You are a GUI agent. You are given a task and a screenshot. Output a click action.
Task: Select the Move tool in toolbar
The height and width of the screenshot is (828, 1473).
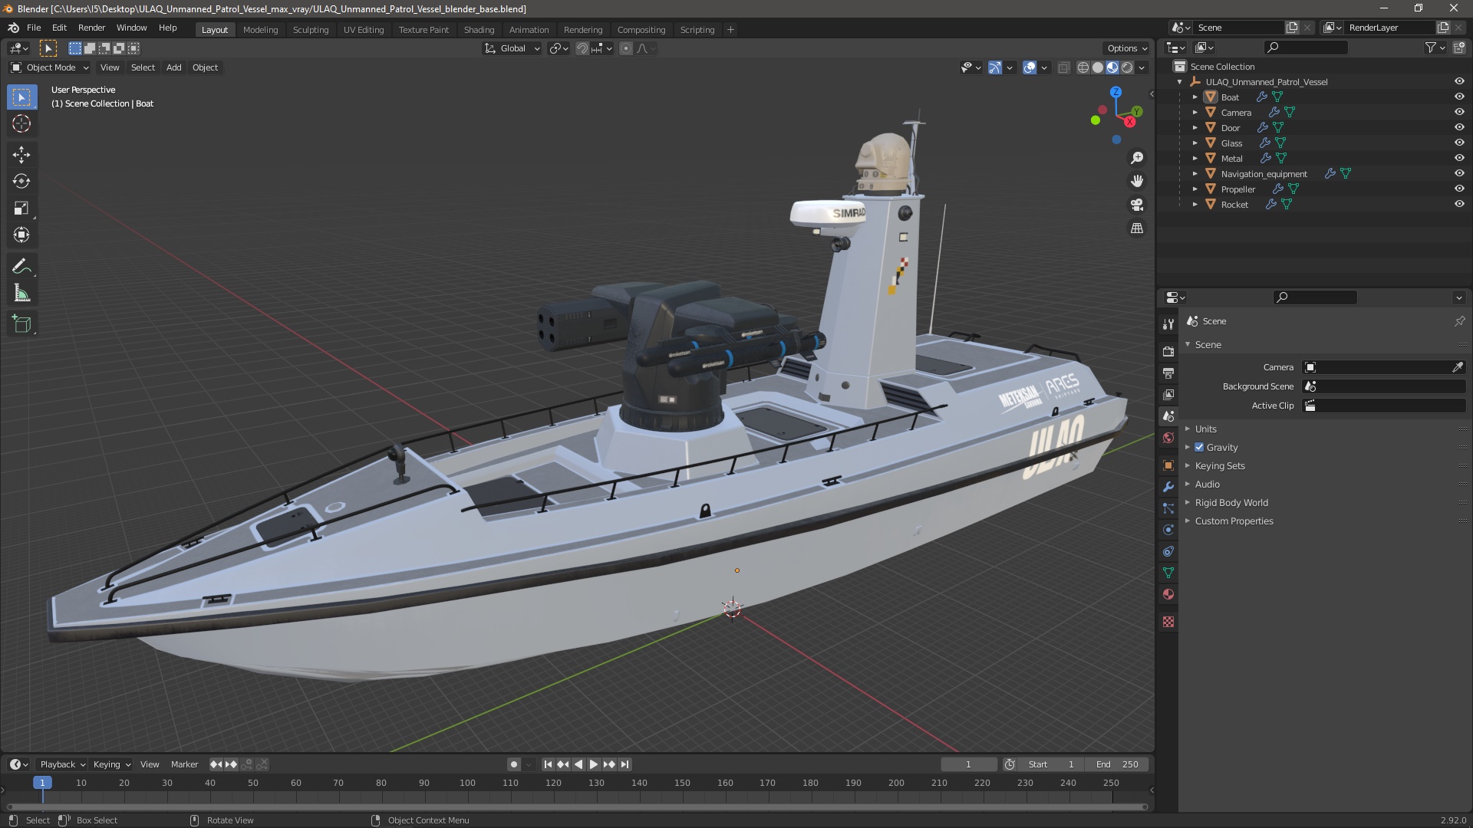pyautogui.click(x=21, y=155)
